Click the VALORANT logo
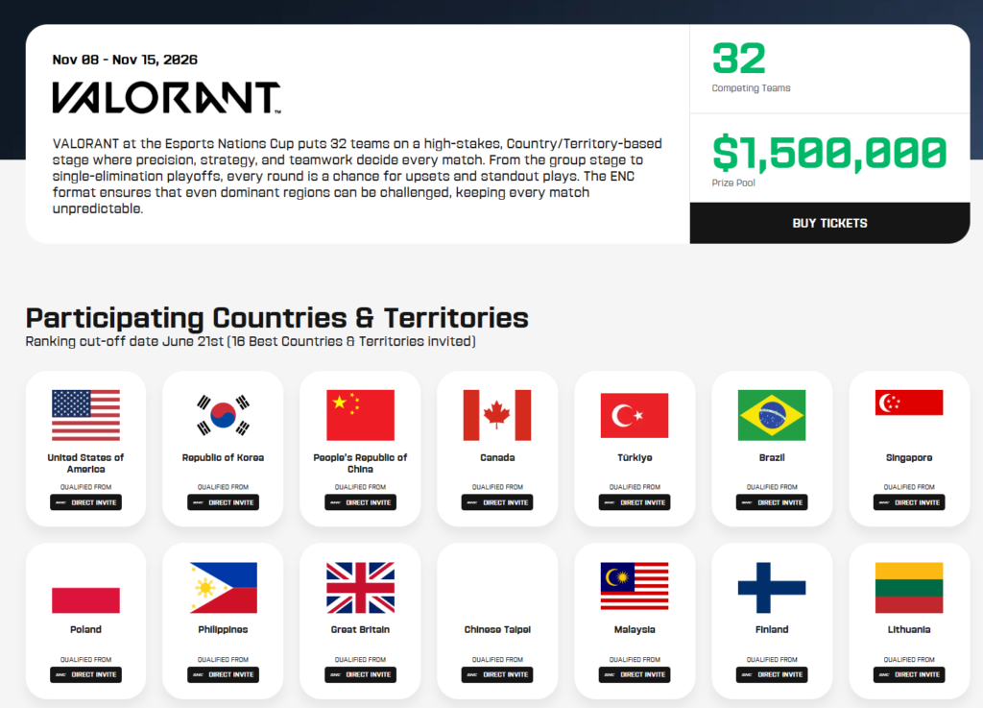Screen dimensions: 983x708 [167, 98]
